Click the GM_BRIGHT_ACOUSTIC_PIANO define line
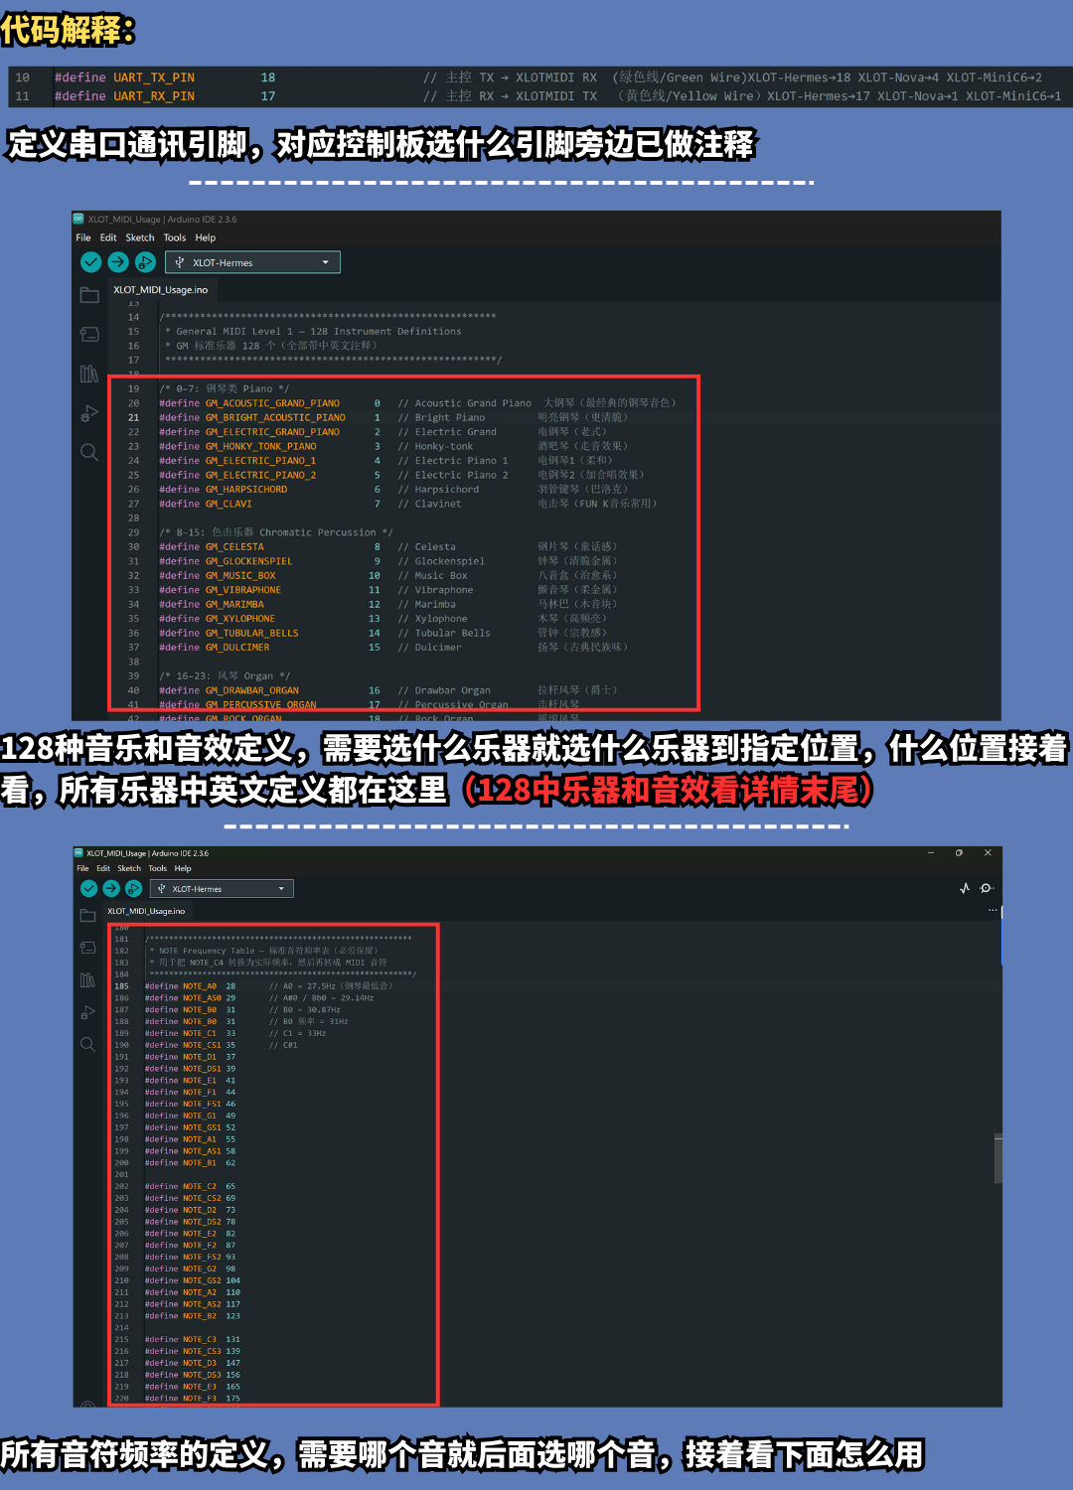The height and width of the screenshot is (1490, 1073). tap(275, 418)
